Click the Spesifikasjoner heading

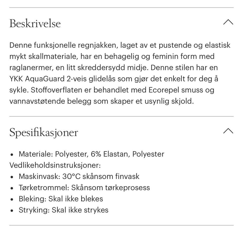(44, 133)
